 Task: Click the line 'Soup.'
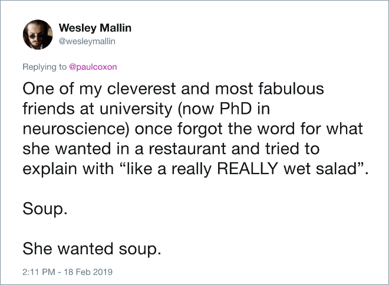click(x=45, y=209)
